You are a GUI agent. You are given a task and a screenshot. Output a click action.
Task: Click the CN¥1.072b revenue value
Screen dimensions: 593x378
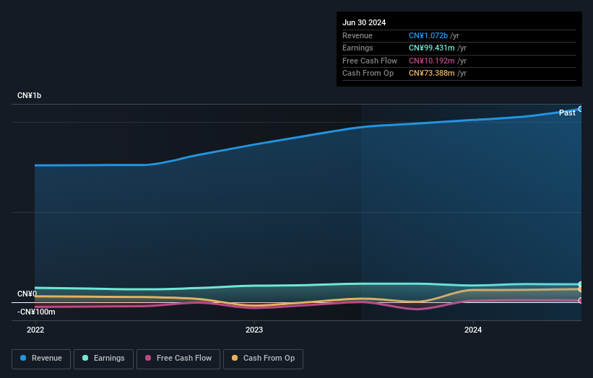(x=428, y=35)
